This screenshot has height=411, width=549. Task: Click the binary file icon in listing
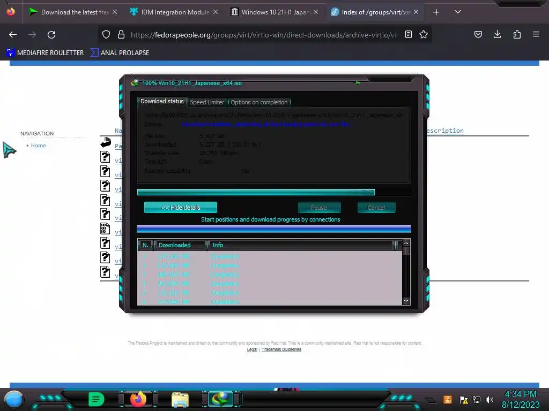(105, 229)
